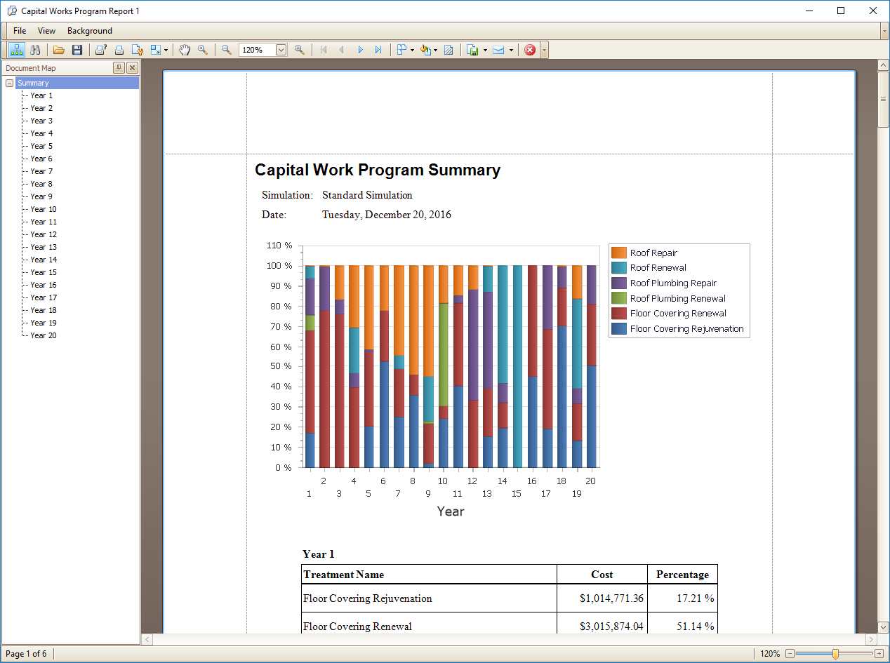Open the Page Setup icon

tap(138, 49)
